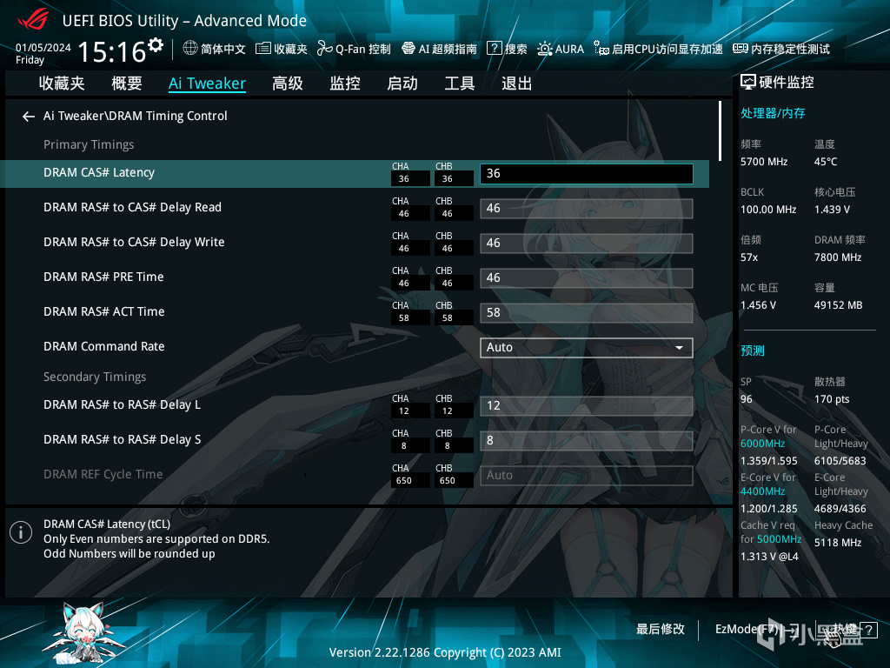Click the 15:16 clock time
Image resolution: width=890 pixels, height=668 pixels.
pos(112,51)
